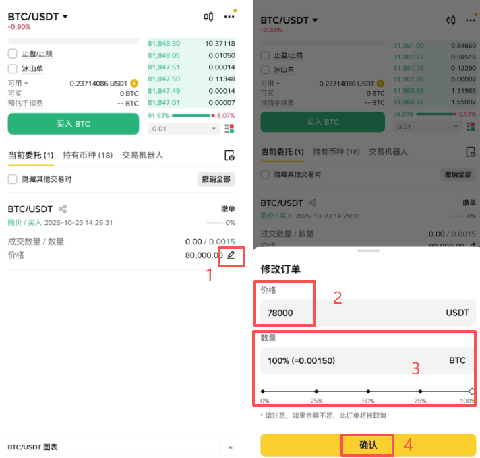
Task: Tap dimmed 买入 BTC button in right screen
Action: 323,122
